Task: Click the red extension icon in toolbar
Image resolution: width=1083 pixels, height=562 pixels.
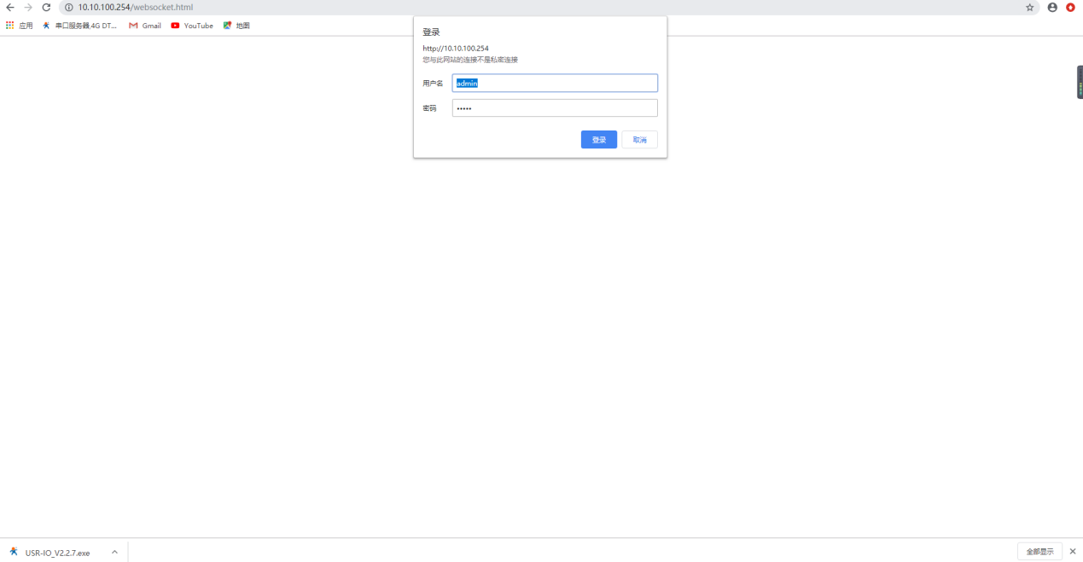Action: (1070, 7)
